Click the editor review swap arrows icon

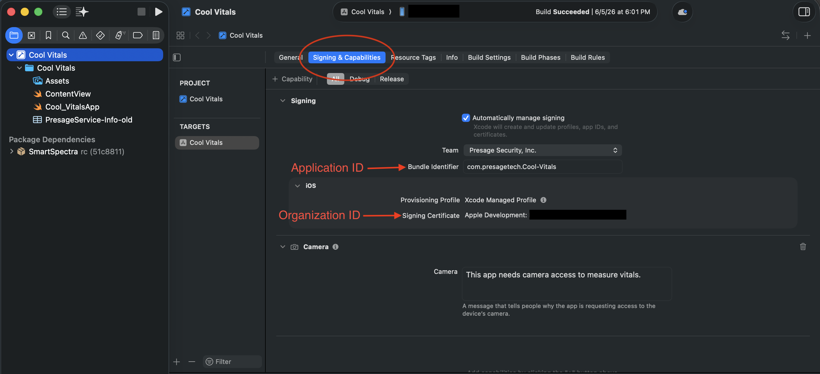point(786,35)
